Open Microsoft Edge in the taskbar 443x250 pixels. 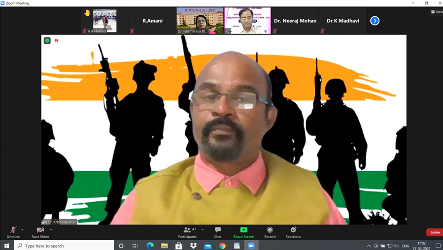pyautogui.click(x=150, y=246)
